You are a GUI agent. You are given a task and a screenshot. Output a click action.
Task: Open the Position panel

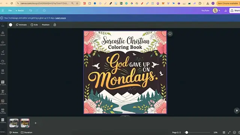pos(46,25)
